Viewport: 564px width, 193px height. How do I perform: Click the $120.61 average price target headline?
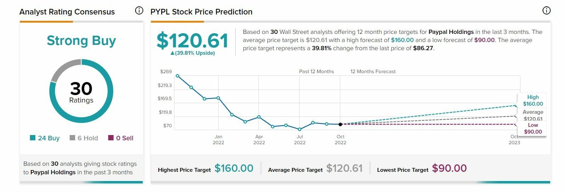(192, 41)
